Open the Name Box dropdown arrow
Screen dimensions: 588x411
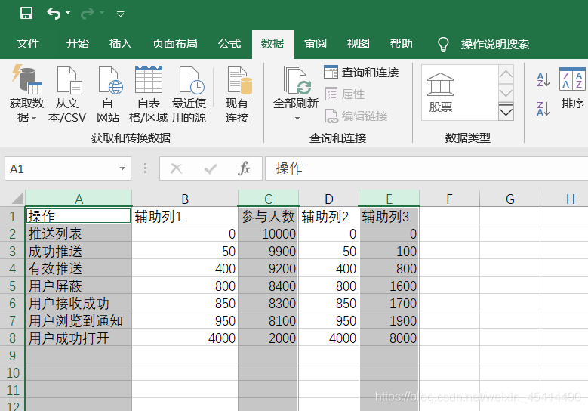(122, 168)
